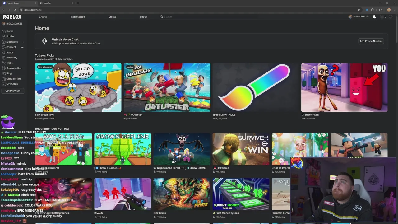Open the Roblox settings gear
The height and width of the screenshot is (224, 398).
click(391, 17)
